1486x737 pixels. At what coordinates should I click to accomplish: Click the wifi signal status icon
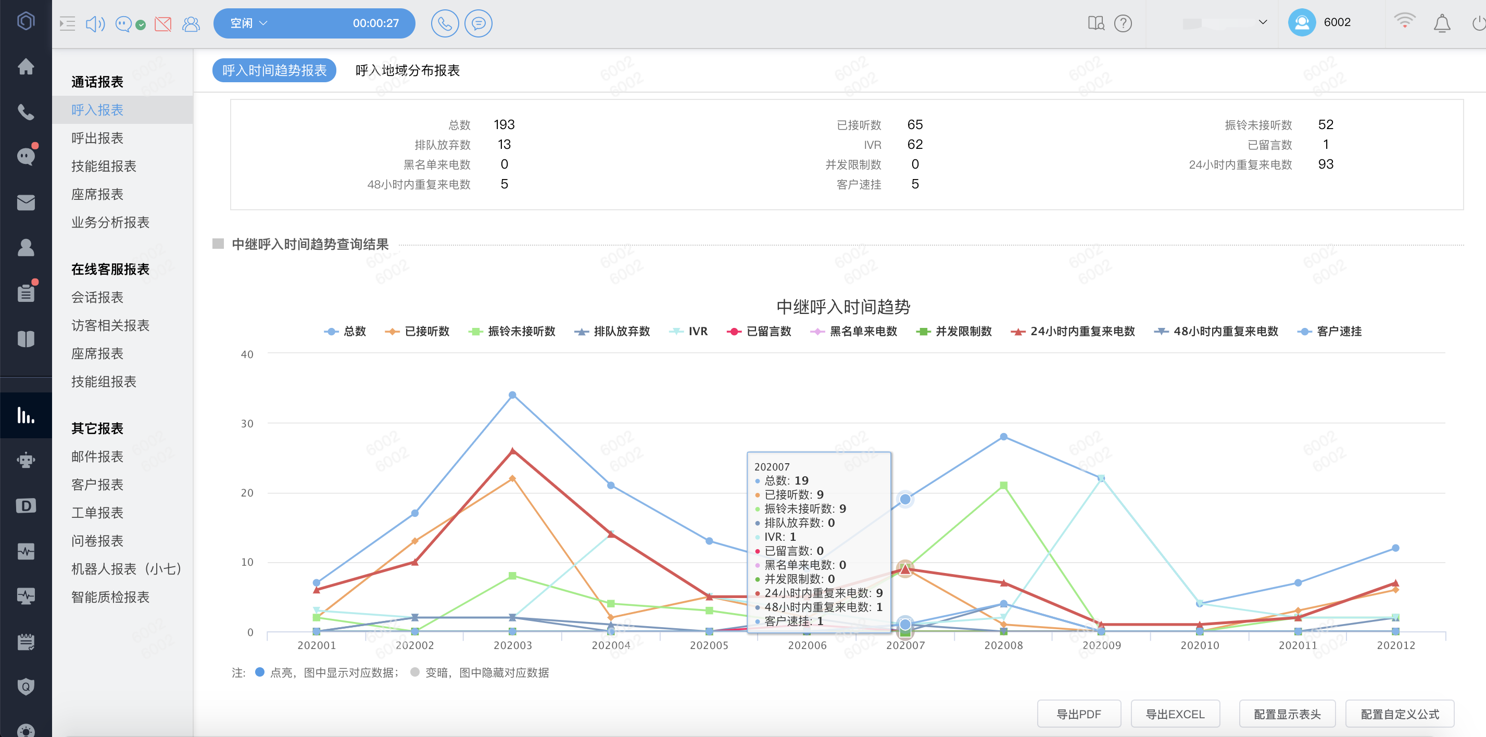point(1404,21)
